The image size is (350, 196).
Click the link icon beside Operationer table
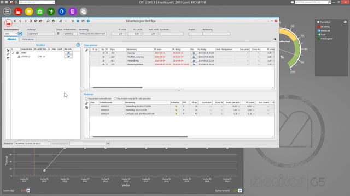(x=86, y=50)
